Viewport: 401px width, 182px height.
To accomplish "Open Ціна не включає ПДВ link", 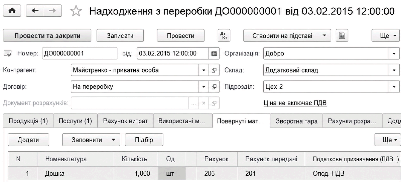I will click(295, 103).
